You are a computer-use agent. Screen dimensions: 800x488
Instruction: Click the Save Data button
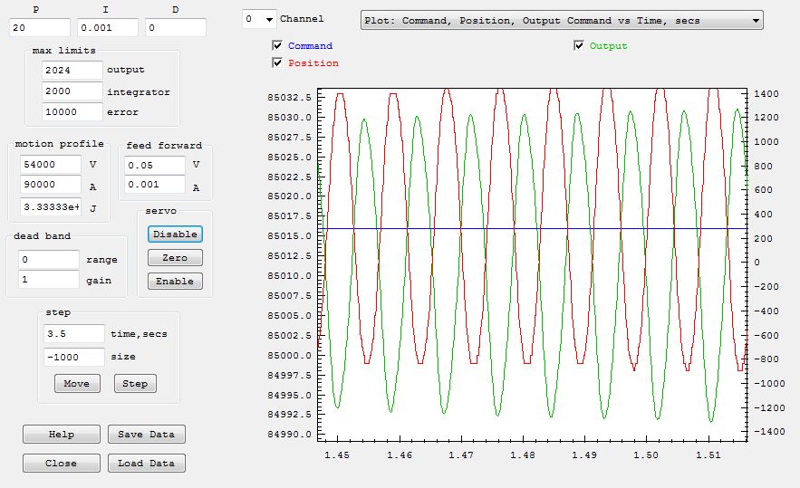tap(146, 434)
